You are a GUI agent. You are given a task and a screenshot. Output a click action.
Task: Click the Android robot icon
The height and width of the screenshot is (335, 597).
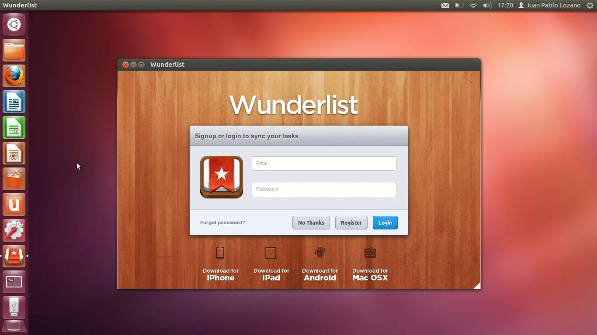tap(320, 253)
